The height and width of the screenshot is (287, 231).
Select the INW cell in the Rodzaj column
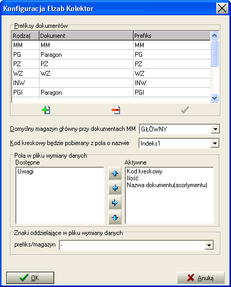click(25, 83)
